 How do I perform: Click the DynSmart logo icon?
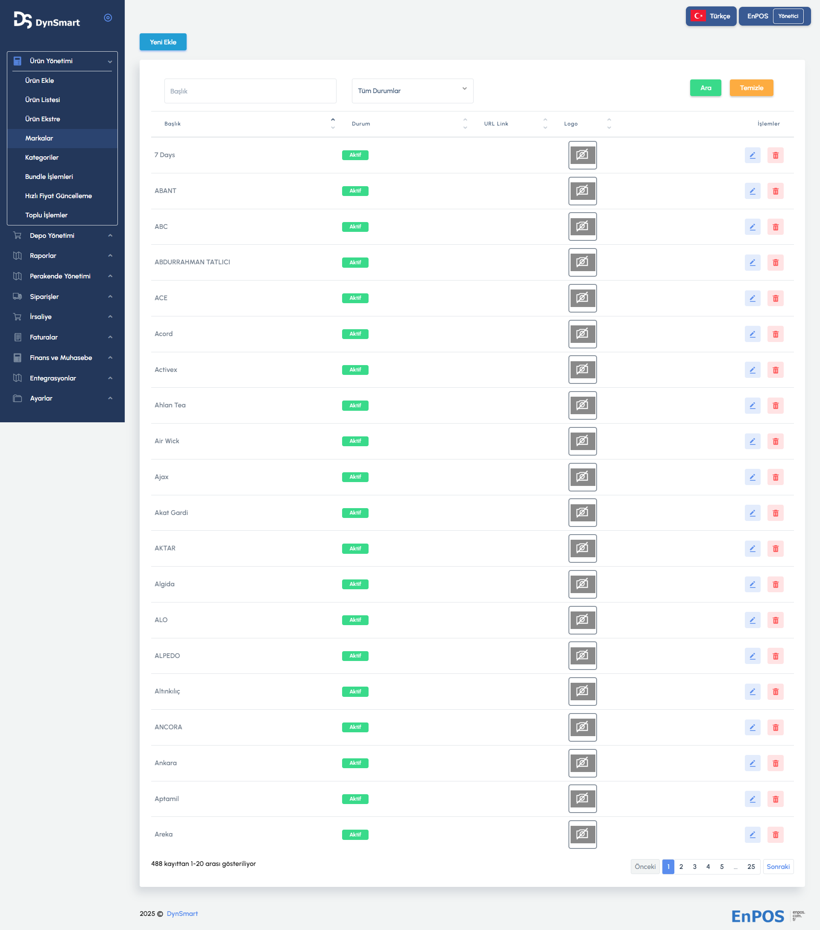click(23, 20)
